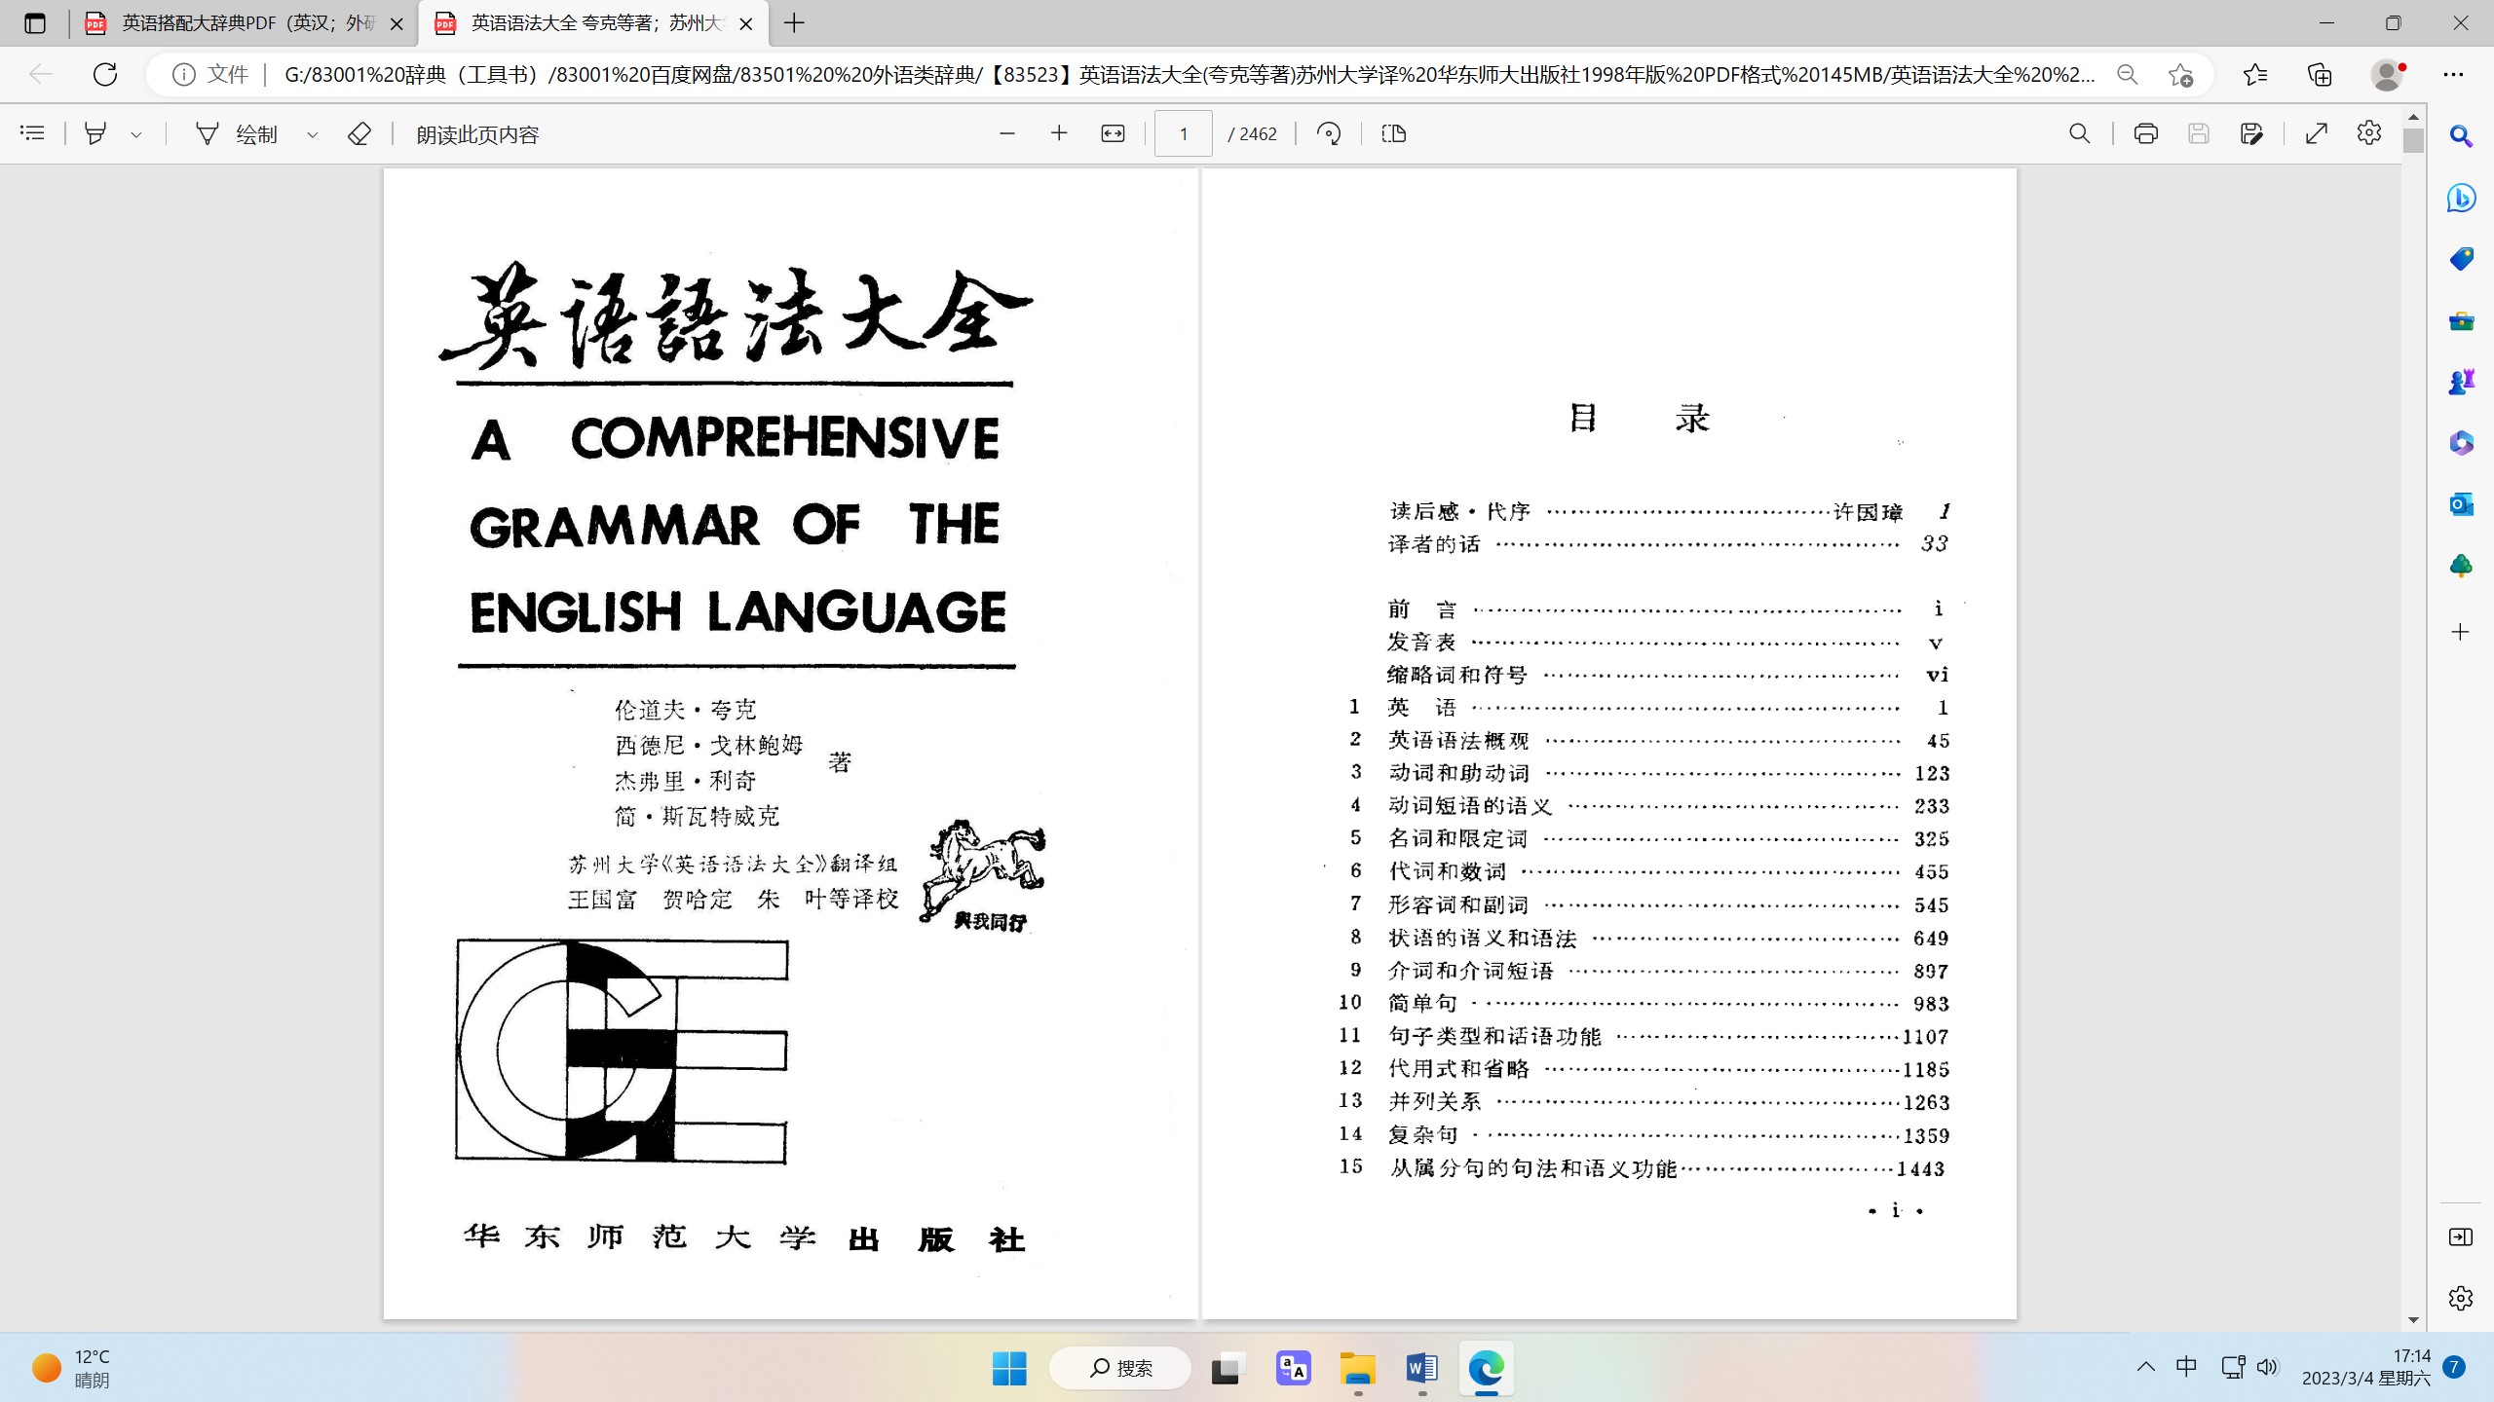Image resolution: width=2494 pixels, height=1402 pixels.
Task: Open the PDF table of contents sidebar
Action: [32, 133]
